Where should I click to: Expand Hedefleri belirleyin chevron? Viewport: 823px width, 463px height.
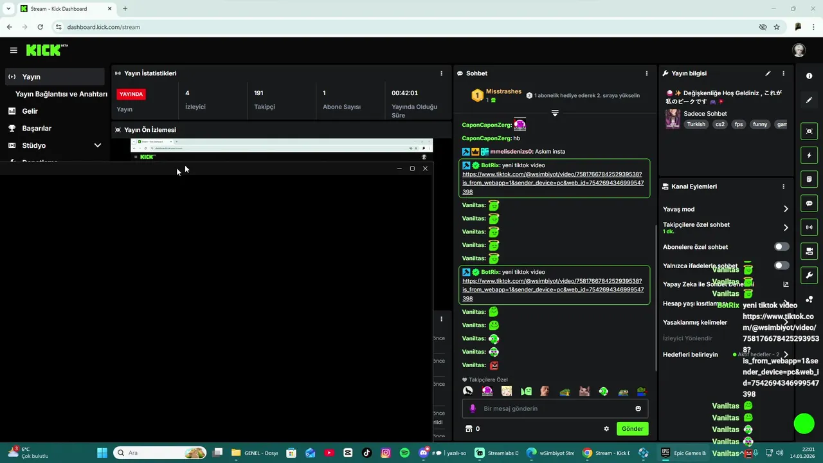tap(786, 354)
